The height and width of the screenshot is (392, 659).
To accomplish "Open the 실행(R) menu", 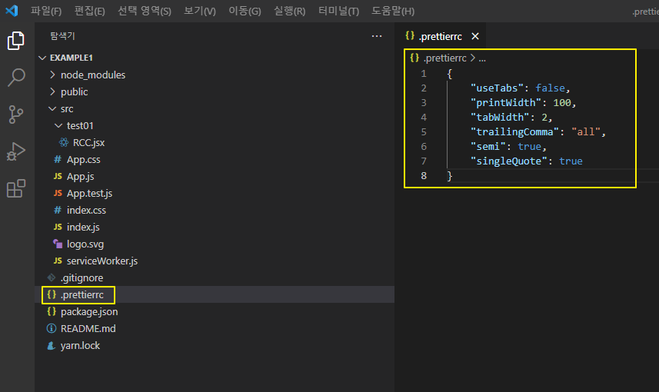I will [x=289, y=11].
